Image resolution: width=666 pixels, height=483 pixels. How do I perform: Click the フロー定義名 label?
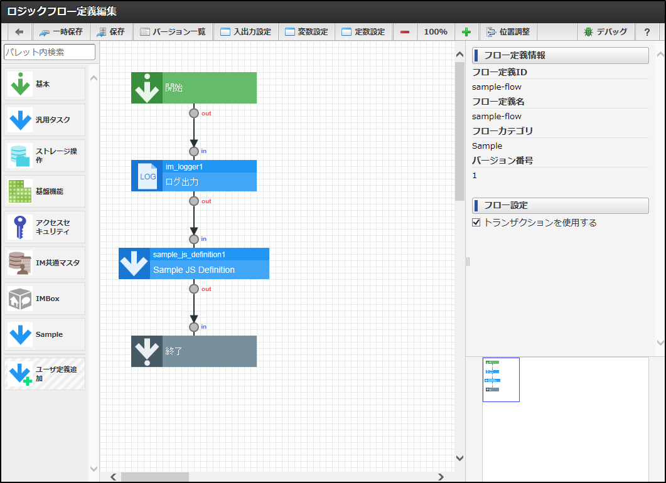click(498, 102)
